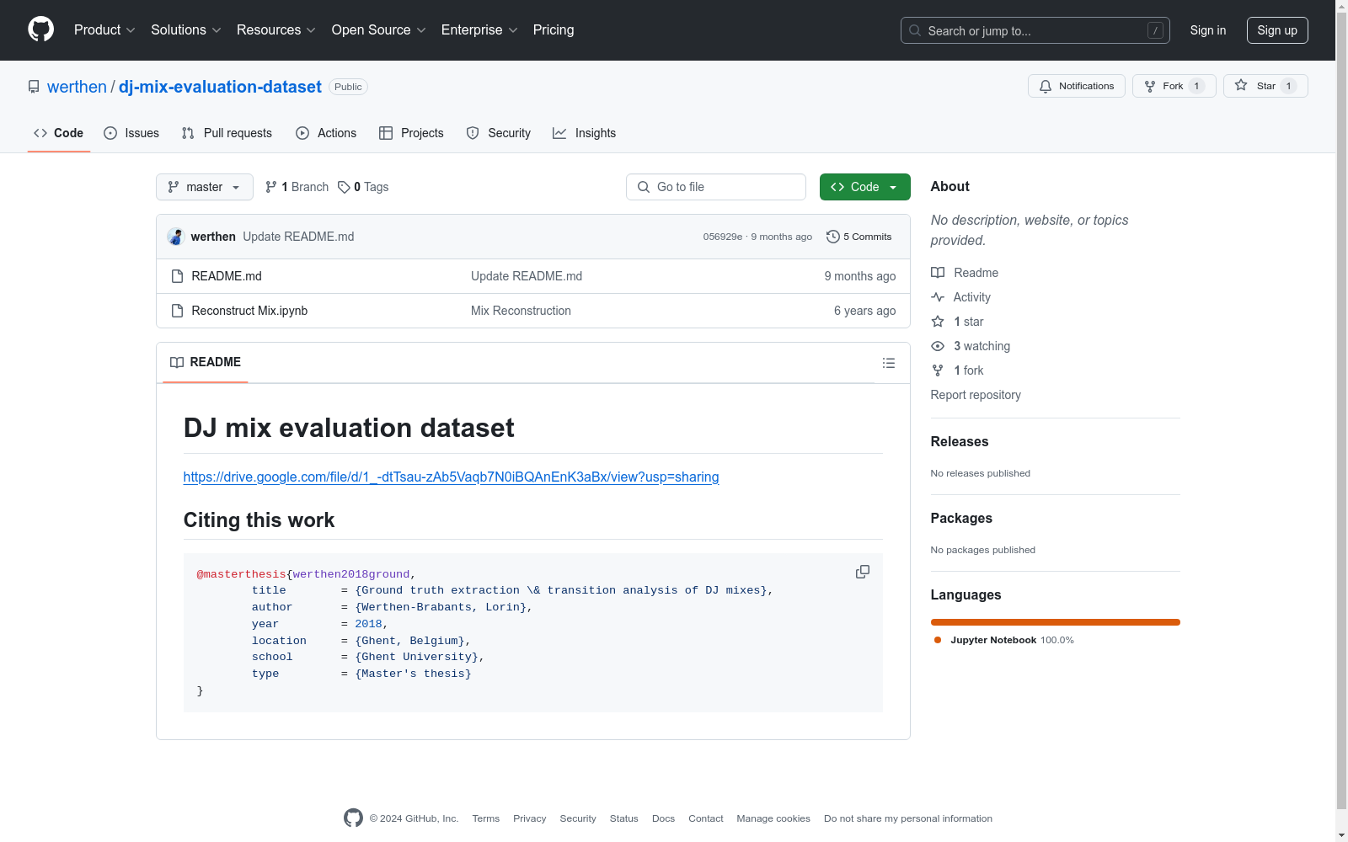This screenshot has width=1348, height=842.
Task: Go to the Pricing page
Action: [x=554, y=30]
